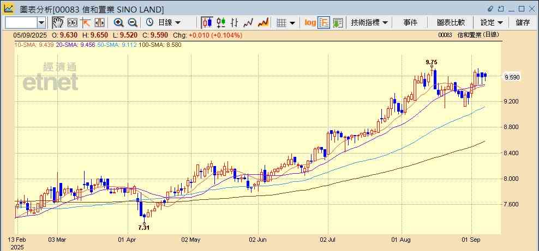Click the 9.200 price axis label
Image resolution: width=539 pixels, height=251 pixels.
pyautogui.click(x=512, y=101)
